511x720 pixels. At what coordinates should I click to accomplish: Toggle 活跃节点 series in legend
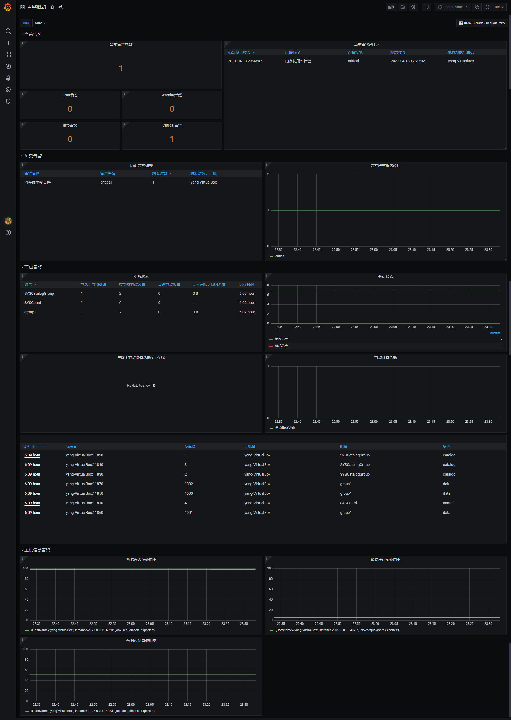pyautogui.click(x=281, y=339)
